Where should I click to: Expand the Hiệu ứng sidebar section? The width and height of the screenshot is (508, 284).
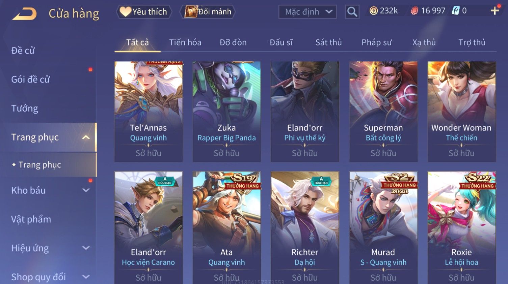86,248
